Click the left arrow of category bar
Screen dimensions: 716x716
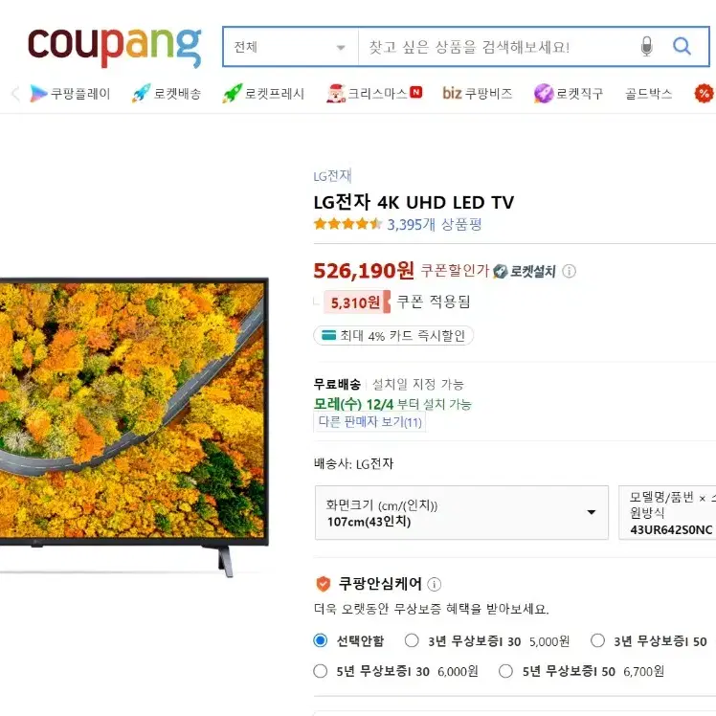15,94
